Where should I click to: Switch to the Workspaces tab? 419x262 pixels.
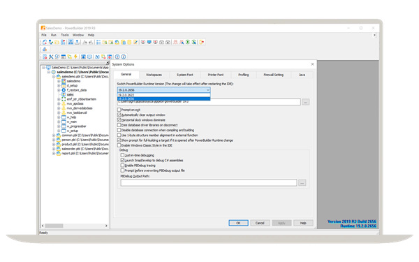click(154, 75)
